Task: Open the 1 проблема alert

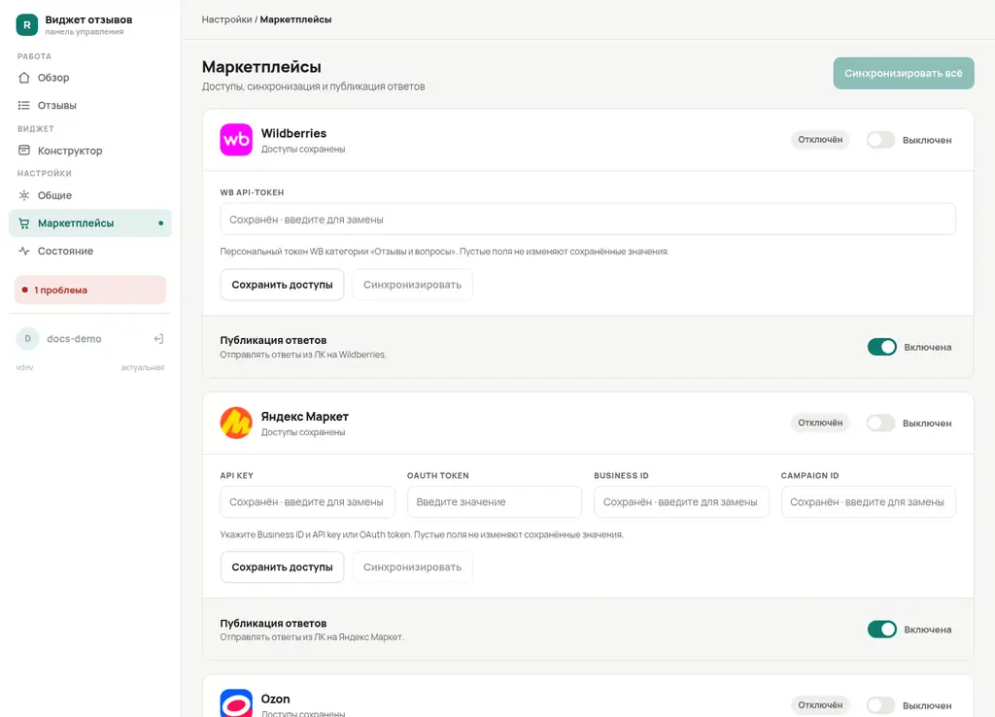Action: click(90, 290)
